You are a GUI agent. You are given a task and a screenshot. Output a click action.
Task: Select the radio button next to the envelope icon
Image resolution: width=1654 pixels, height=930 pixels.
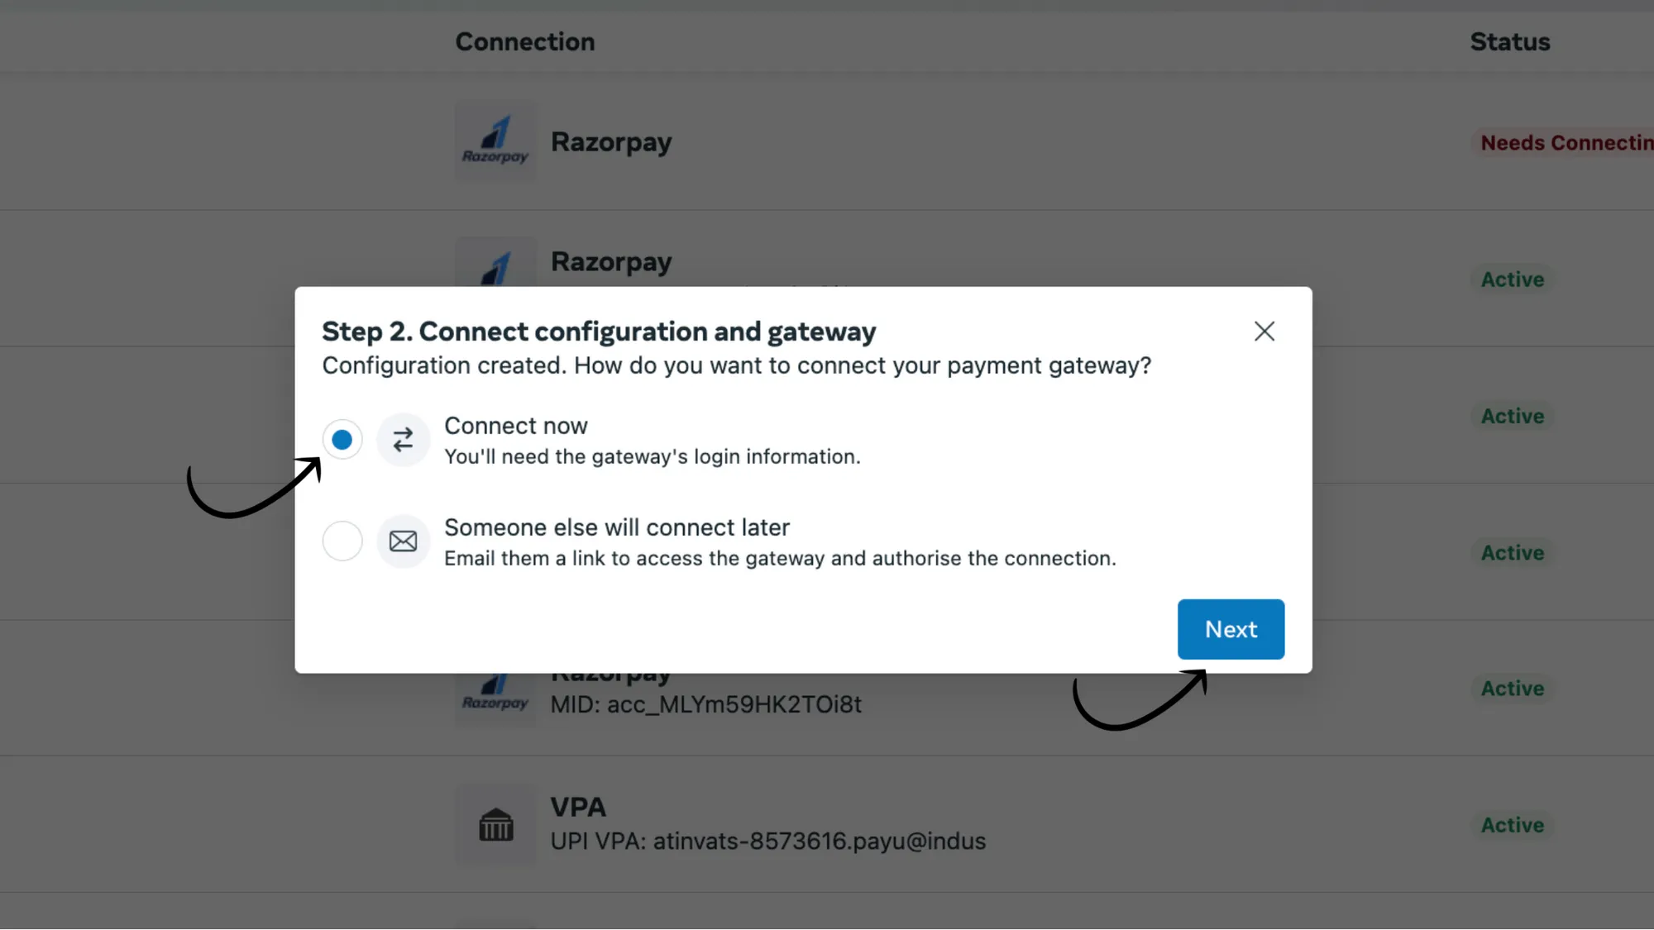click(342, 541)
